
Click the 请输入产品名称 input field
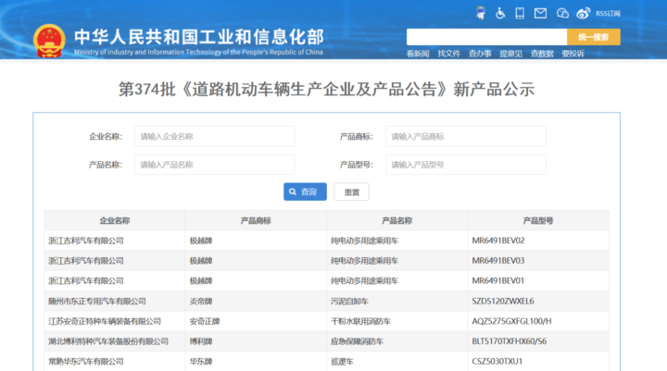click(x=214, y=165)
